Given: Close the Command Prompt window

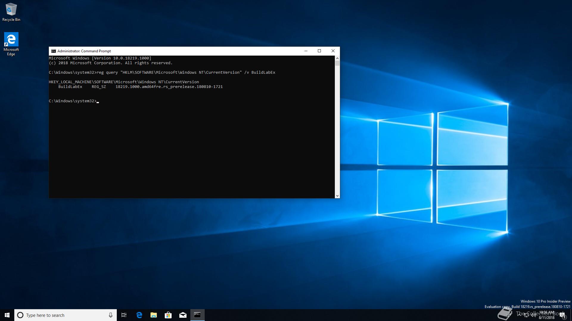Looking at the screenshot, I should tap(333, 51).
